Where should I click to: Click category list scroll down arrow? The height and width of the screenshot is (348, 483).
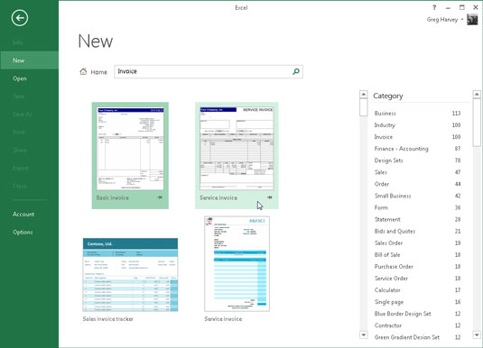(477, 334)
